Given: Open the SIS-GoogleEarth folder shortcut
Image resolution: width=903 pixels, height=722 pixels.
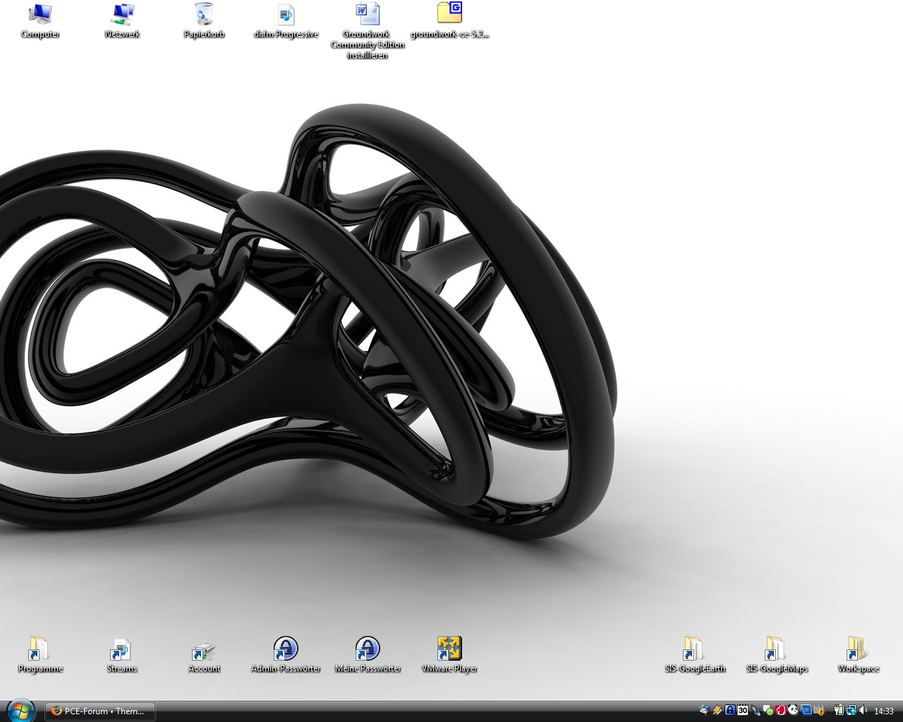Looking at the screenshot, I should click(x=695, y=649).
